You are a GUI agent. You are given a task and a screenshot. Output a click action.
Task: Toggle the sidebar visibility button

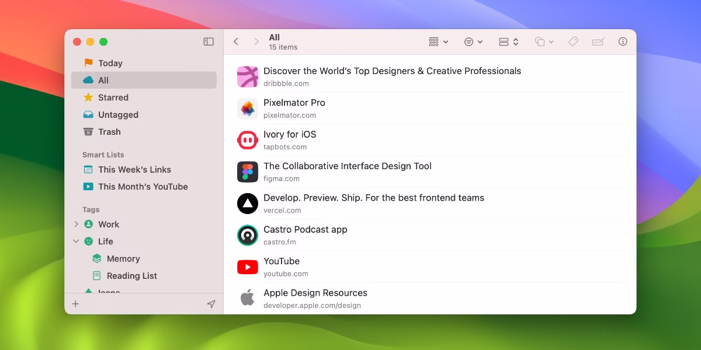(x=209, y=41)
